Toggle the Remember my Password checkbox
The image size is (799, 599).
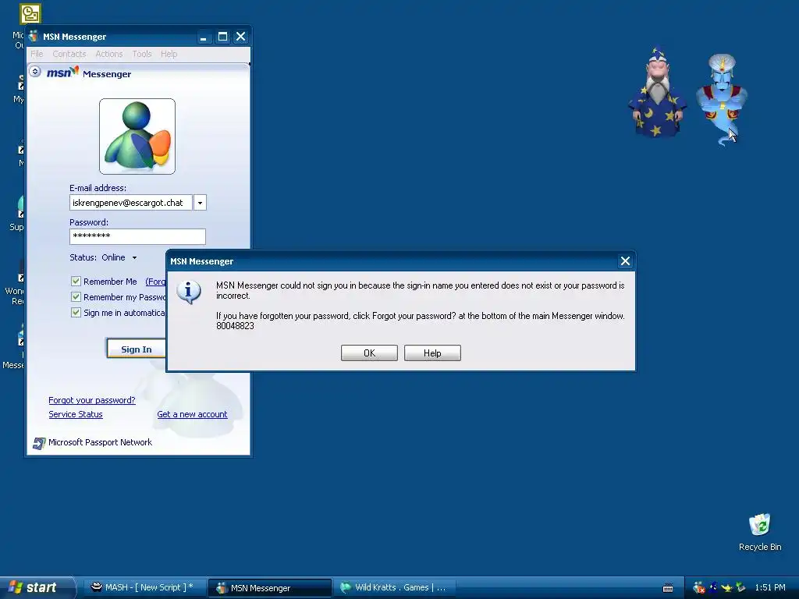pos(76,297)
